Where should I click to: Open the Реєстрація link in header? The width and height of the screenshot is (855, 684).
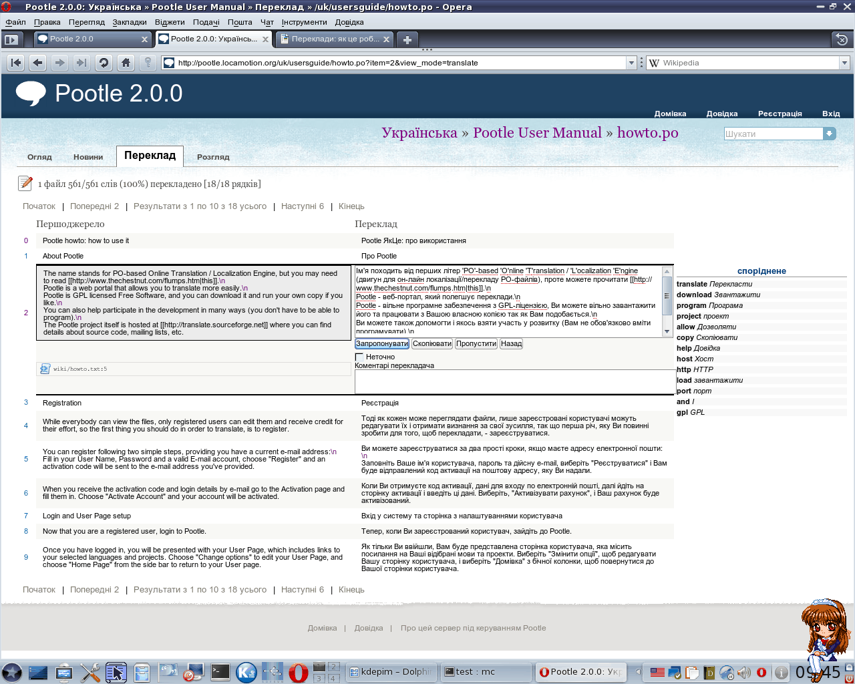[x=780, y=114]
